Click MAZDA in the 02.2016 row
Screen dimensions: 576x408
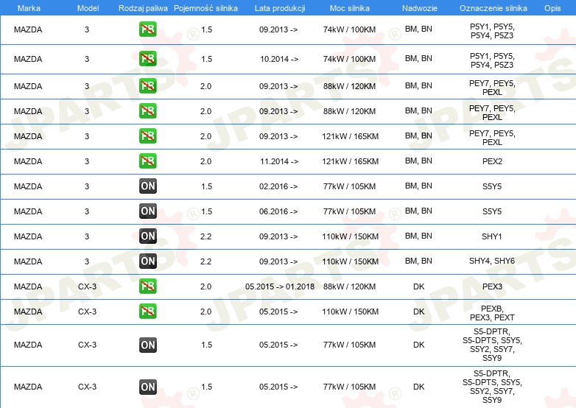click(x=28, y=186)
